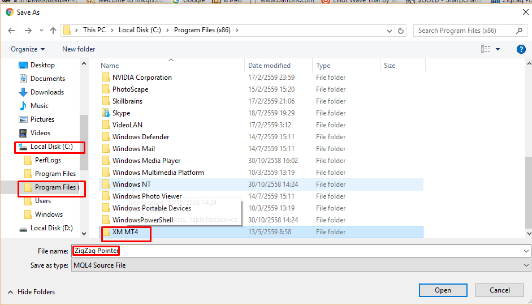Change the view layout icon
The width and height of the screenshot is (532, 305).
coord(486,49)
